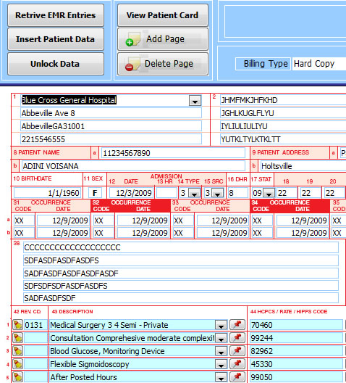The image size is (346, 383).
Task: Click the phone field 2215546555
Action: point(111,139)
